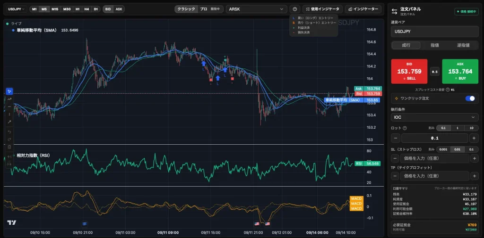This screenshot has width=484, height=238.
Task: Select the H1 timeframe
Action: (78, 9)
